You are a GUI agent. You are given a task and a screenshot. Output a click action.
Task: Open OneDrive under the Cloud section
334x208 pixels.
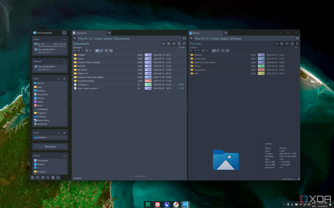click(41, 137)
